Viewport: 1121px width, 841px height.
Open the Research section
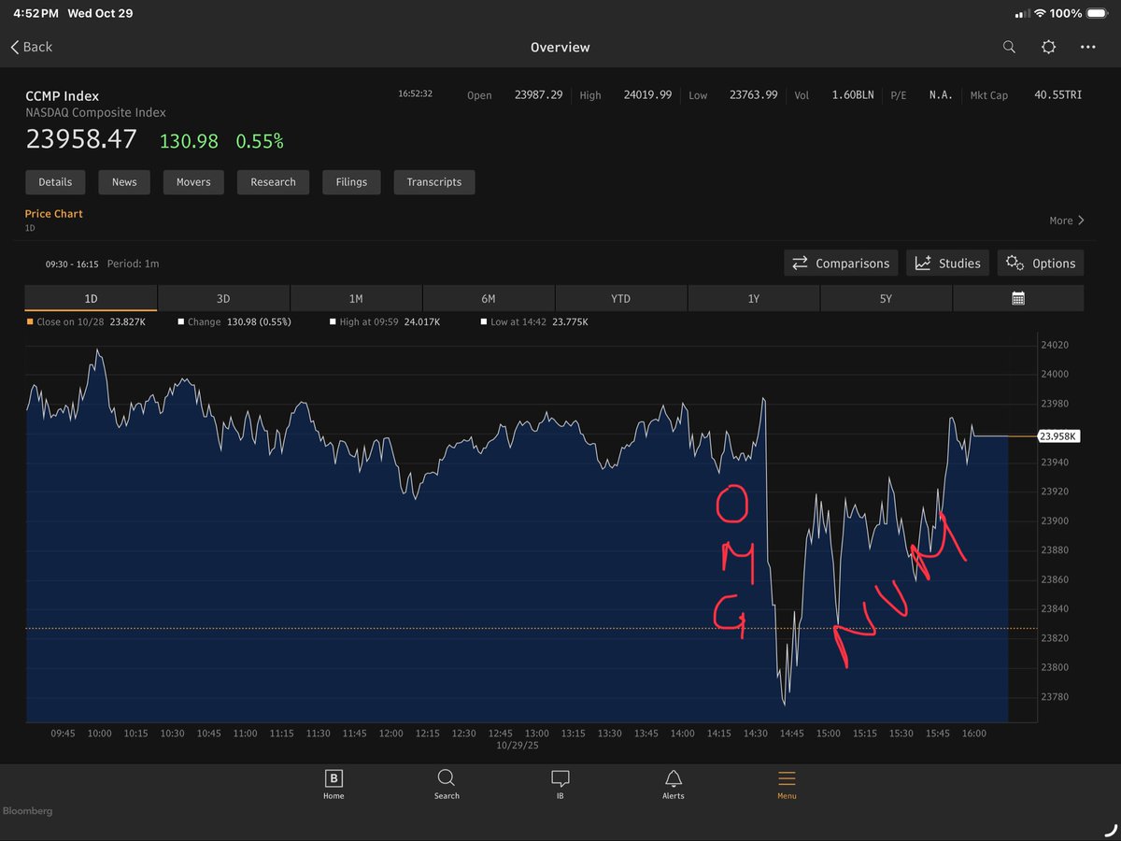pos(273,182)
